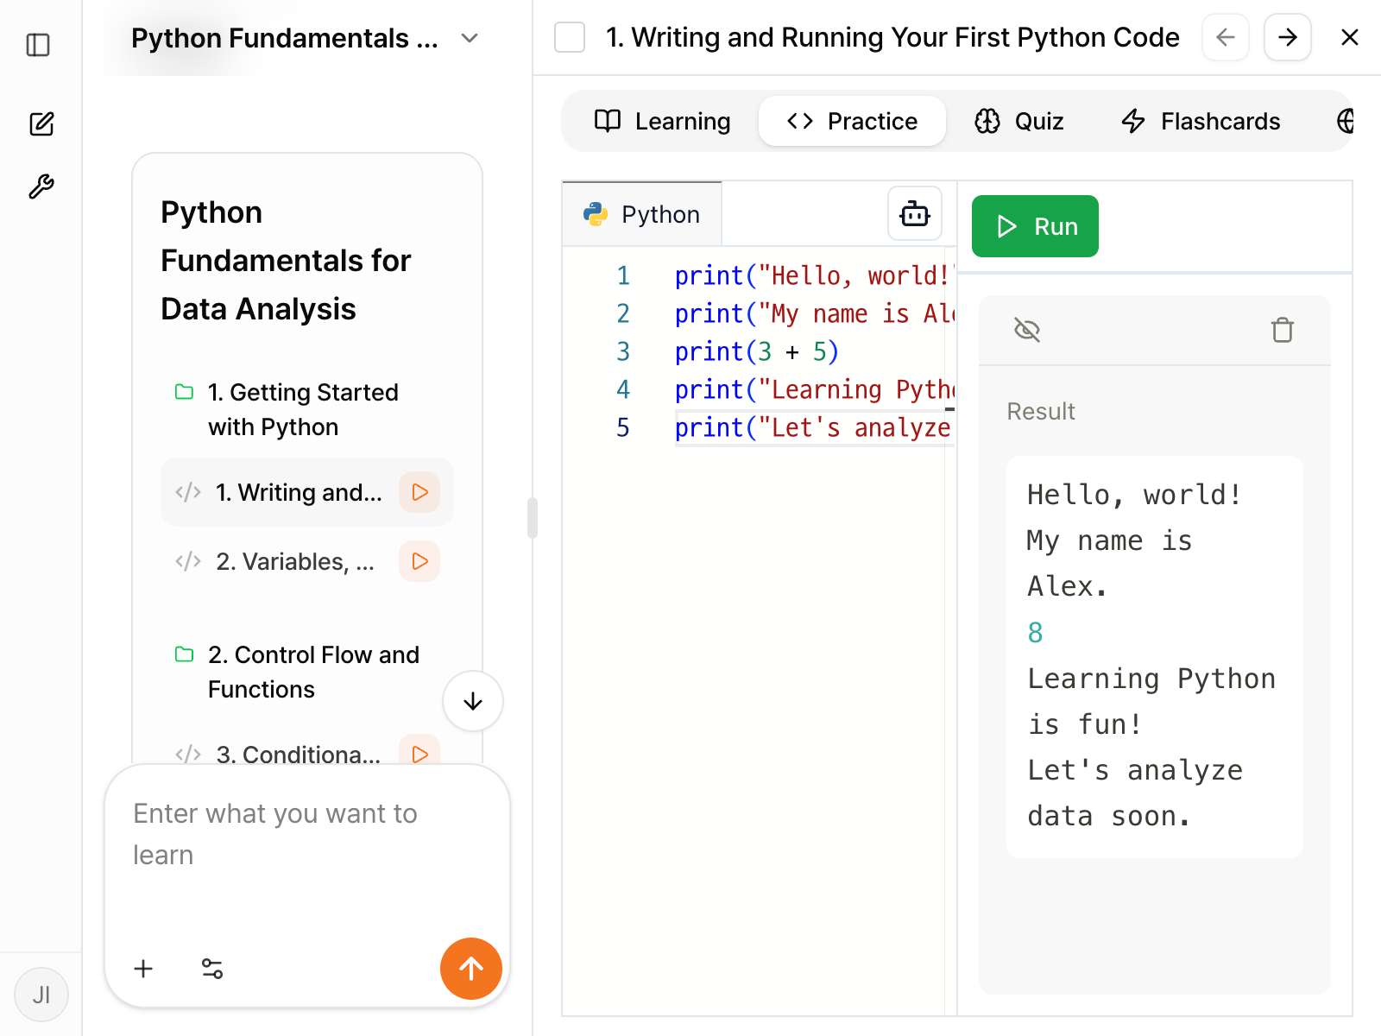
Task: Check the lesson completion checkbox
Action: click(570, 37)
